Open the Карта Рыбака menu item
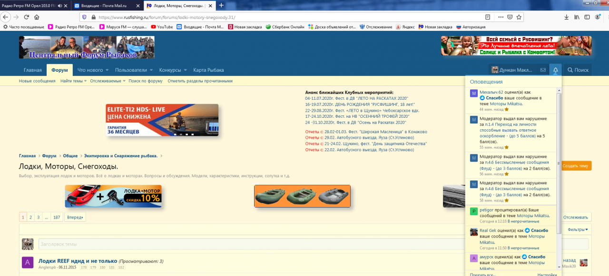609x276 pixels. point(208,70)
